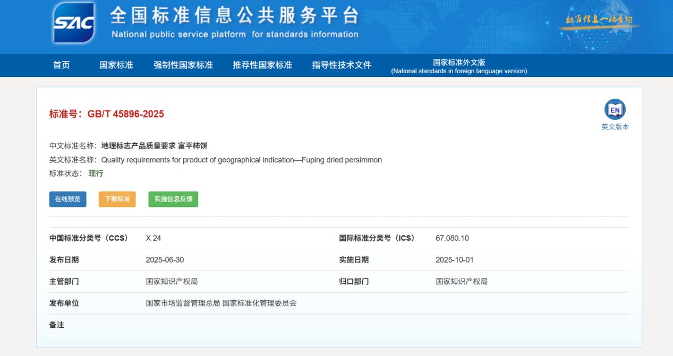The image size is (673, 356).
Task: Click the ICS value 67.080.10
Action: click(452, 238)
